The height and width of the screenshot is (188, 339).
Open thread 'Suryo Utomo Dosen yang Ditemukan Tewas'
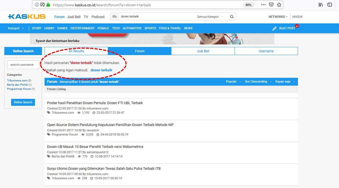tap(104, 168)
